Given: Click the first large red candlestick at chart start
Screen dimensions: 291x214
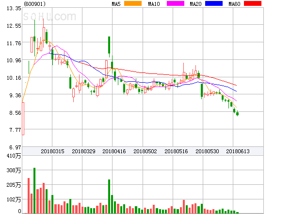Looking at the screenshot, I should pyautogui.click(x=23, y=119).
